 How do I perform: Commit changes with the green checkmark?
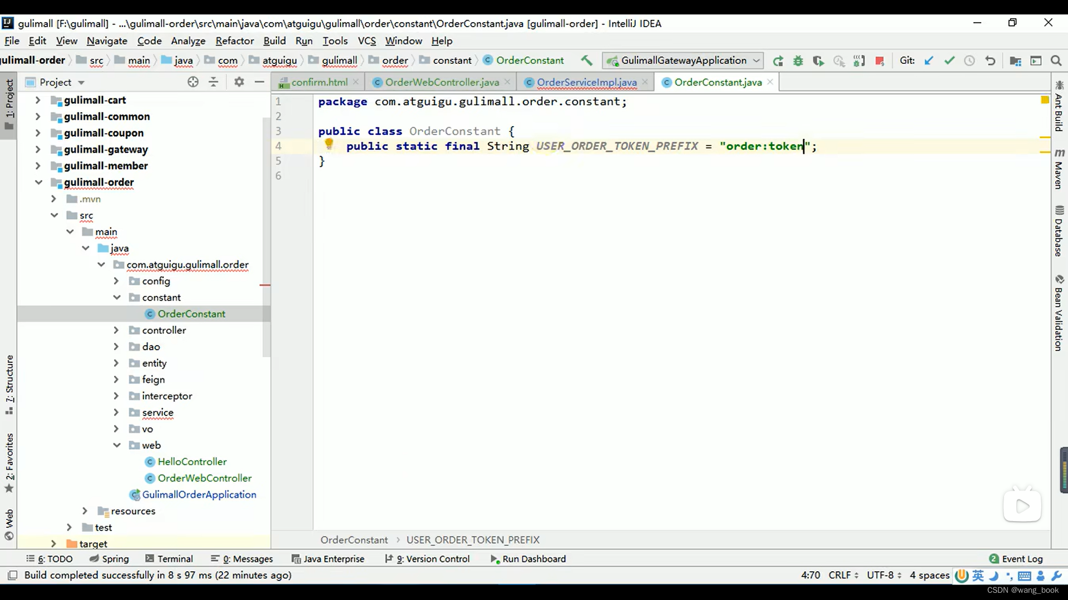point(949,61)
